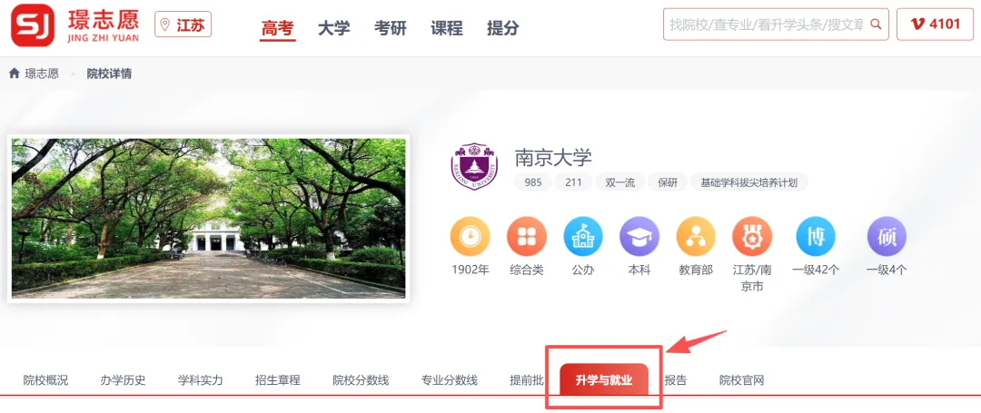Switch to the 提前批 tab

(527, 380)
